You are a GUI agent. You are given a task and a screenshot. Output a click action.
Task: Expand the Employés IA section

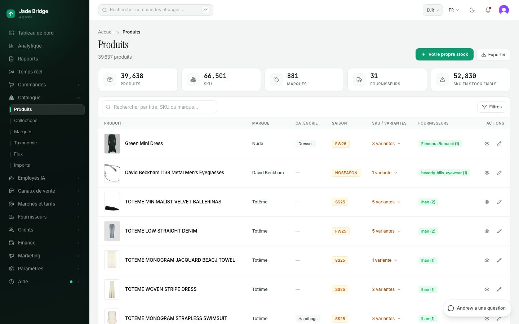(45, 178)
